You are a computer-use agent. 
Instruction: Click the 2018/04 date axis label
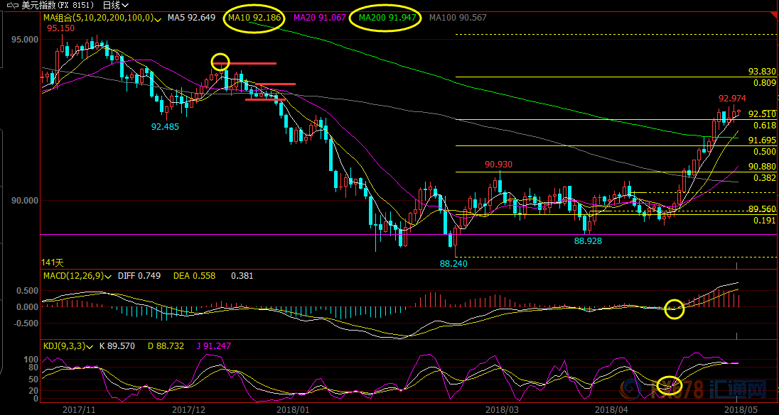pyautogui.click(x=610, y=410)
